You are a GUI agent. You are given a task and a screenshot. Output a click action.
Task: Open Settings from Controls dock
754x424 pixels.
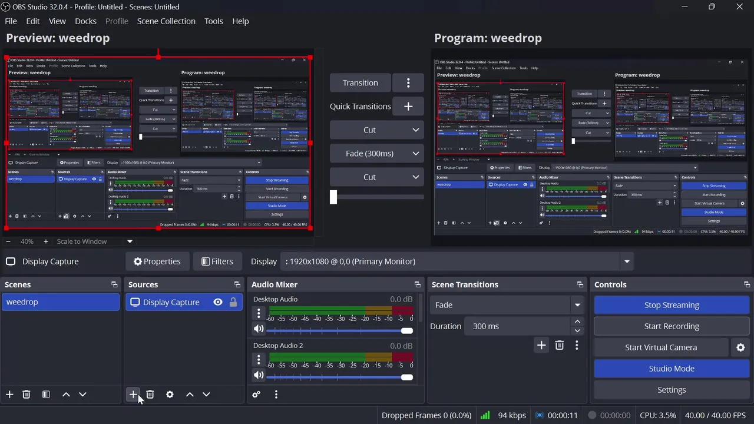672,390
